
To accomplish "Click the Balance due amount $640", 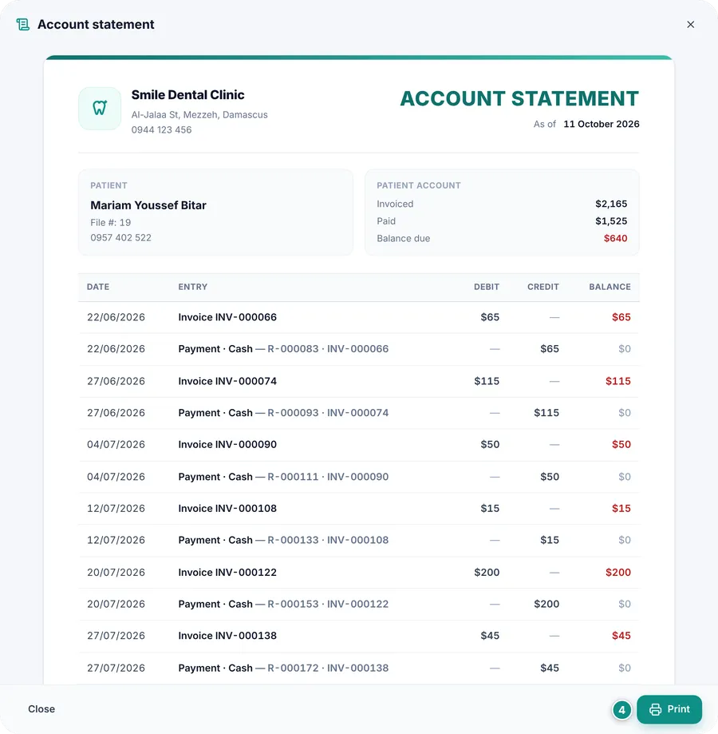I will [x=615, y=238].
